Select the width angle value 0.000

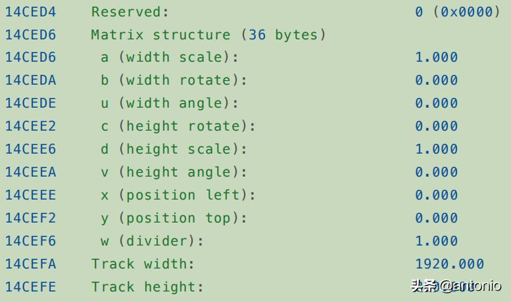(x=437, y=104)
